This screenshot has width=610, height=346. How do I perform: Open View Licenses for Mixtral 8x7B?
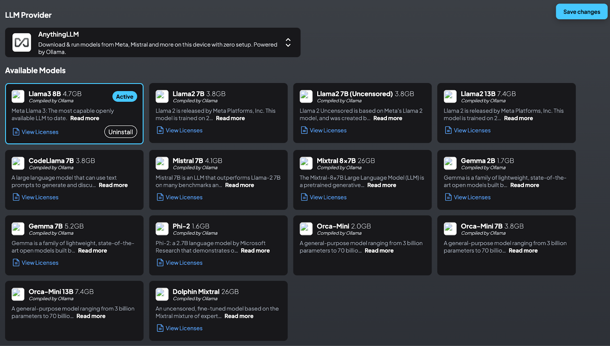[x=324, y=197]
